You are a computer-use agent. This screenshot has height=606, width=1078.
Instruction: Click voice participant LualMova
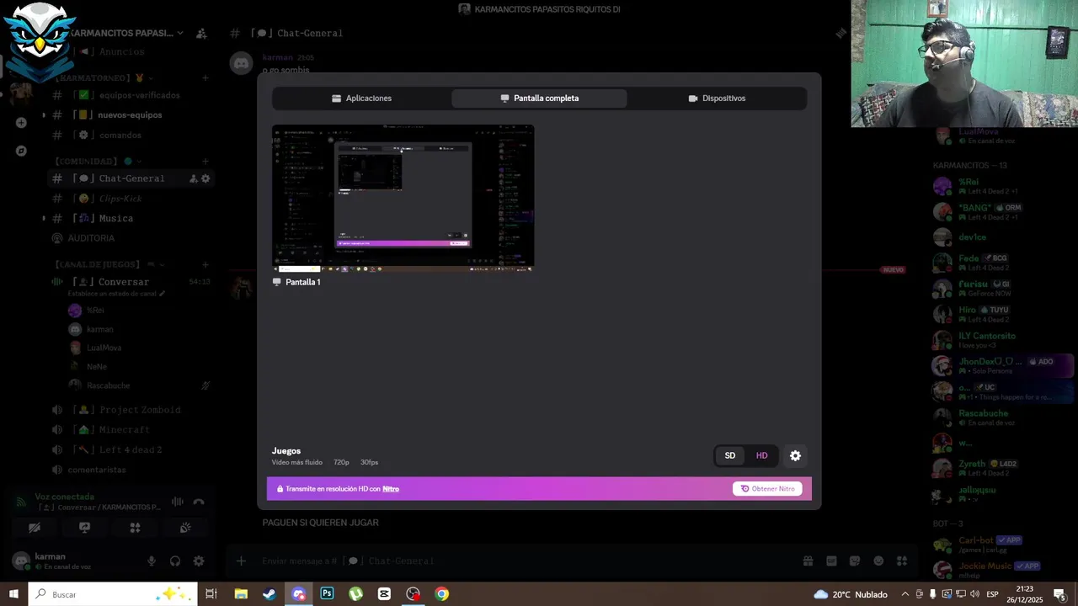point(104,348)
